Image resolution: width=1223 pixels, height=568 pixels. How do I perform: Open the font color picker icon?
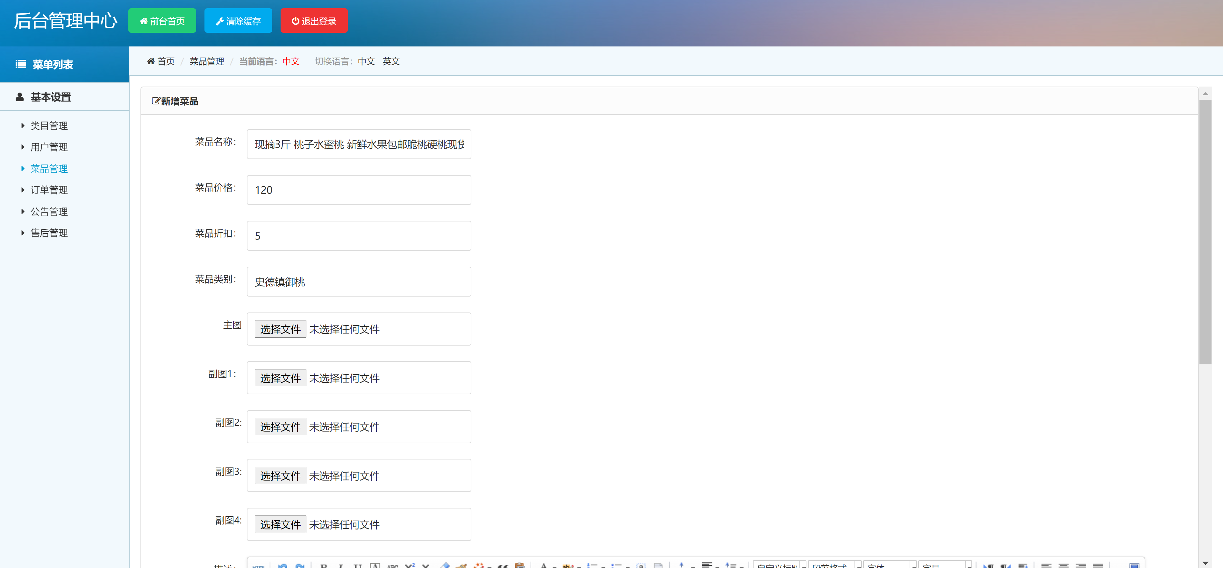click(x=544, y=566)
